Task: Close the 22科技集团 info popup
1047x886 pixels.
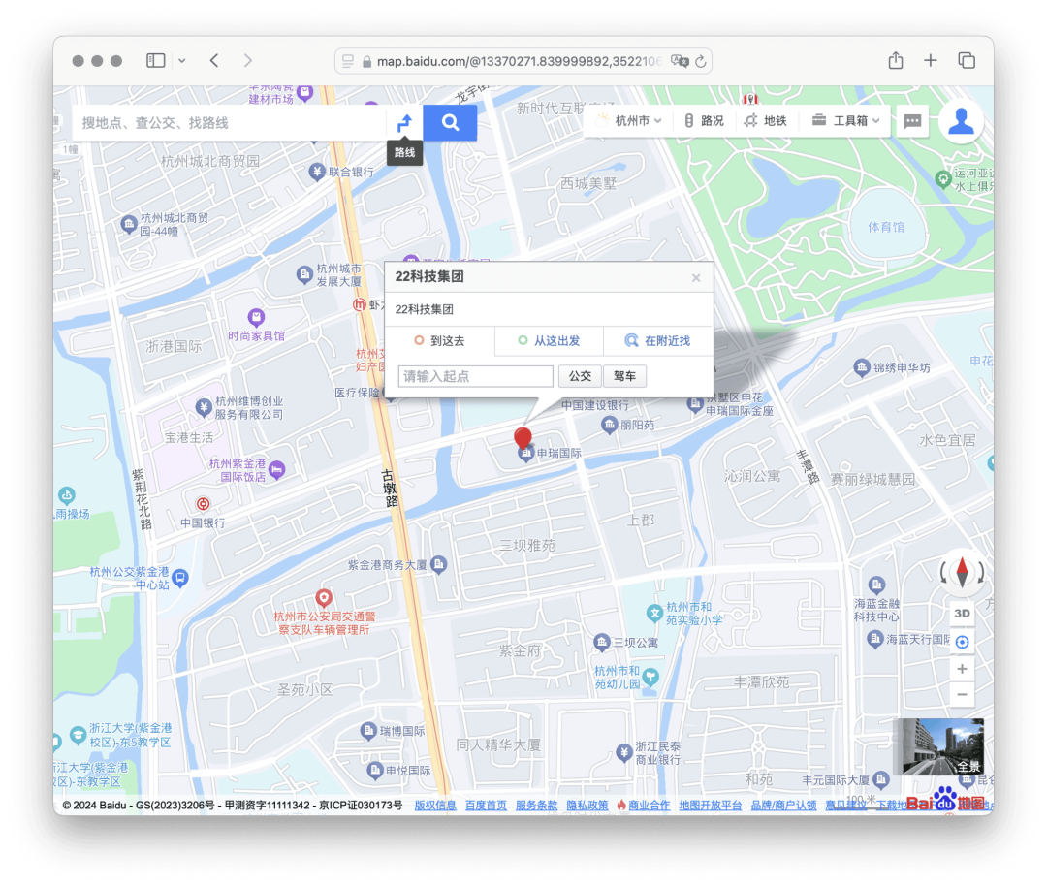Action: pyautogui.click(x=696, y=278)
